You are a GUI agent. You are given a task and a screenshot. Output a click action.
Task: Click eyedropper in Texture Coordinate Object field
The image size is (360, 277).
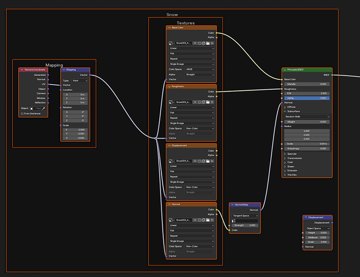[x=44, y=109]
